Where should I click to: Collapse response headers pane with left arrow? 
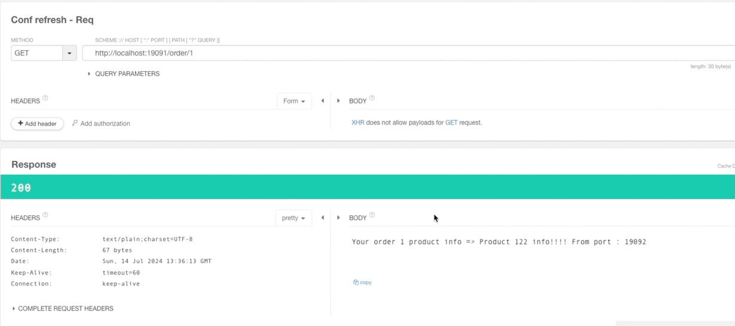tap(323, 217)
